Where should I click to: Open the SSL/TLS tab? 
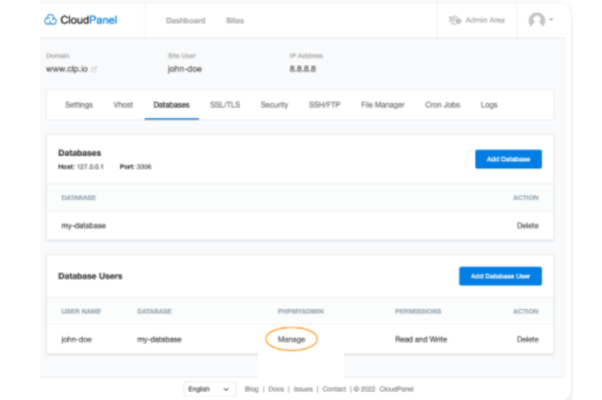[x=225, y=105]
